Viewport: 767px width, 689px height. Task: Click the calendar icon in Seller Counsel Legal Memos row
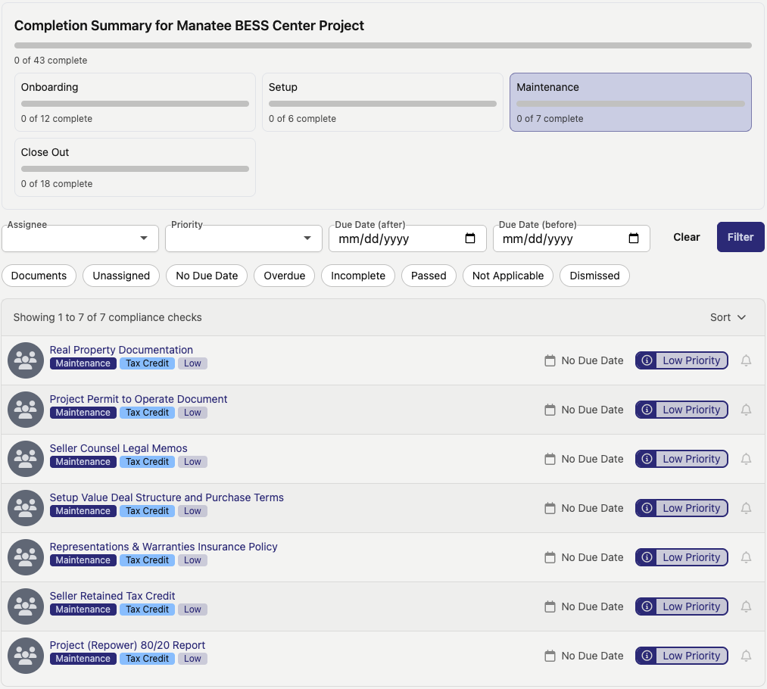550,459
